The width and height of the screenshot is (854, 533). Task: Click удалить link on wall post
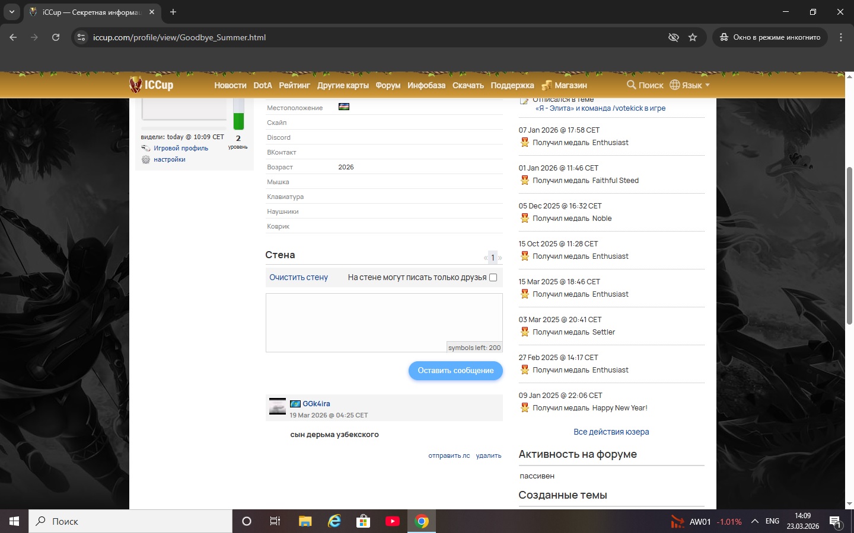[x=489, y=455]
